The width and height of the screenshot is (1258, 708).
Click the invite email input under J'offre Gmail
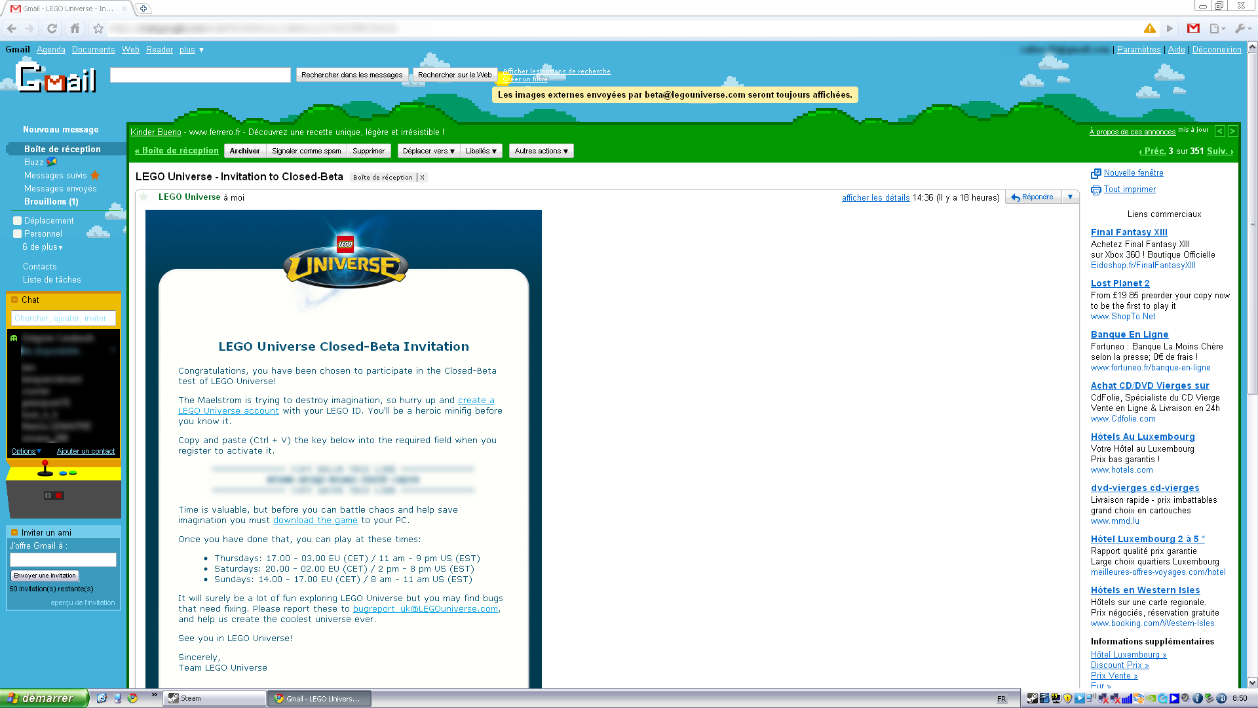(63, 560)
